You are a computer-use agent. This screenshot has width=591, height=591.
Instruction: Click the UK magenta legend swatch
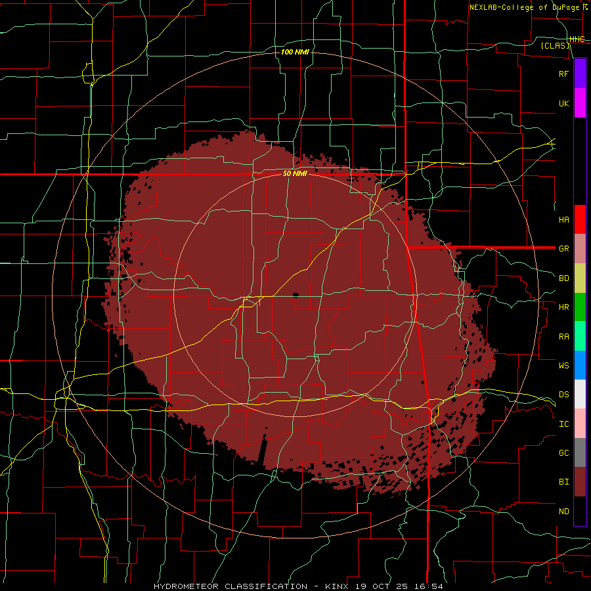coord(580,103)
